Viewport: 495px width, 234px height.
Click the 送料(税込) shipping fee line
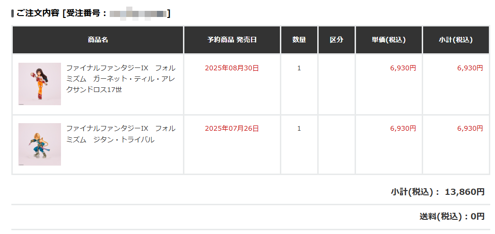452,217
